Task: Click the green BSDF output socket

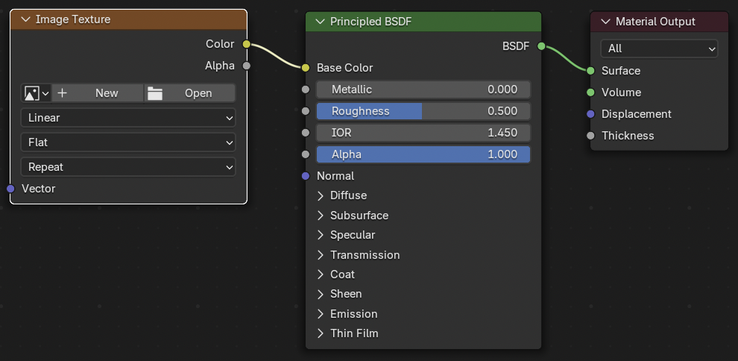Action: [x=542, y=46]
